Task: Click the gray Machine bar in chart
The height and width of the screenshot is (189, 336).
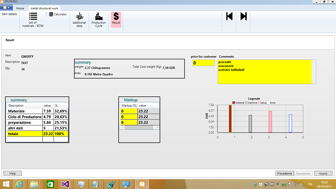Action: 250,124
